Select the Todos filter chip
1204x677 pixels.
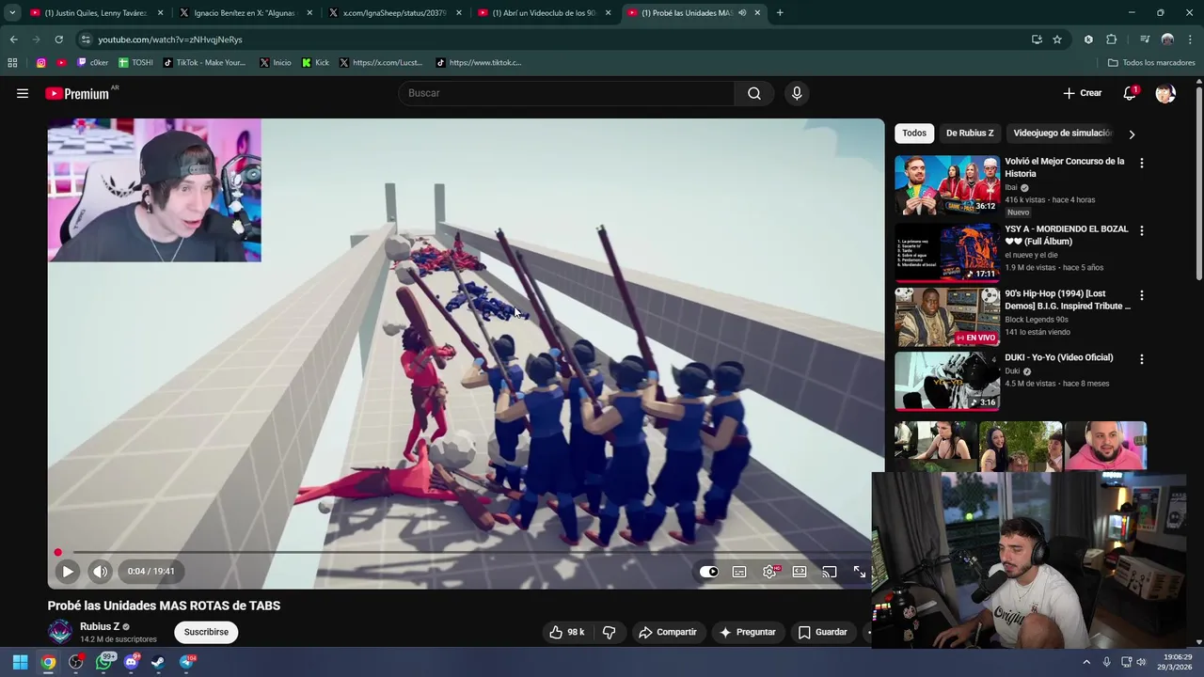coord(914,134)
